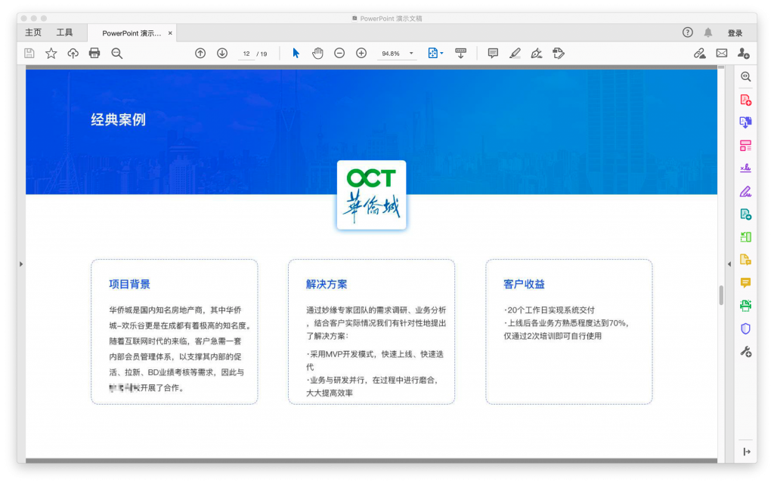
Task: Open the yellow comment sidebar tool
Action: click(746, 282)
